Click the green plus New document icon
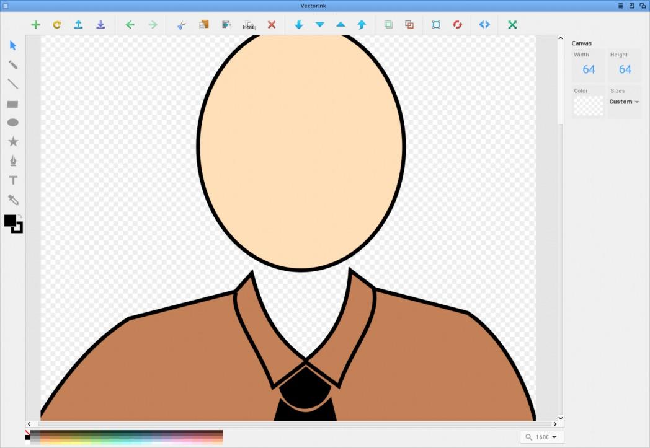The image size is (650, 448). 35,25
